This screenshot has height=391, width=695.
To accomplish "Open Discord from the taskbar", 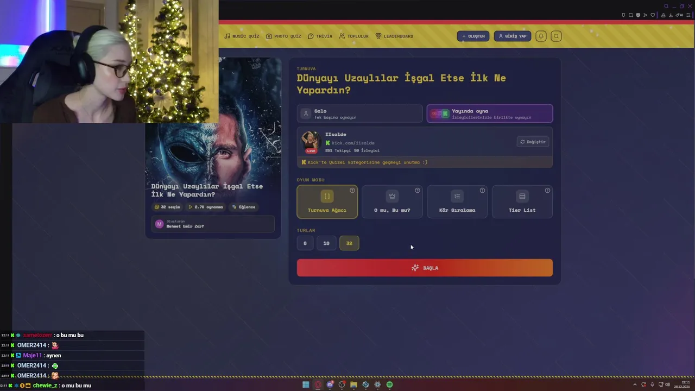I will [x=330, y=384].
